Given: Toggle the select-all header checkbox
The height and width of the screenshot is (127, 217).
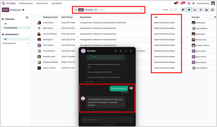Looking at the screenshot, I should click(x=35, y=17).
